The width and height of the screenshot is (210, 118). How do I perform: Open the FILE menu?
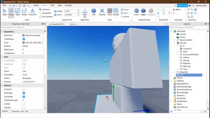(4, 5)
